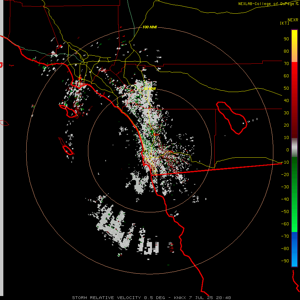Screen dimensions: 300x300
Task: Click the -50 value on the velocity scale
Action: coord(285,212)
